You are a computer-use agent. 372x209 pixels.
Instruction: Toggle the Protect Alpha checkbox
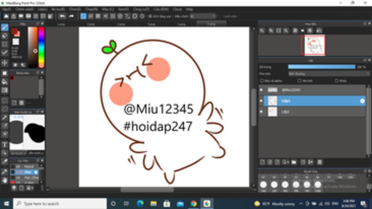(262, 81)
